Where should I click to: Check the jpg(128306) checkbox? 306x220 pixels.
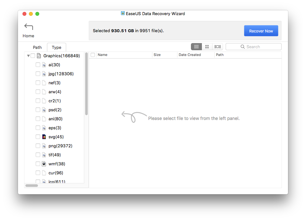click(38, 74)
